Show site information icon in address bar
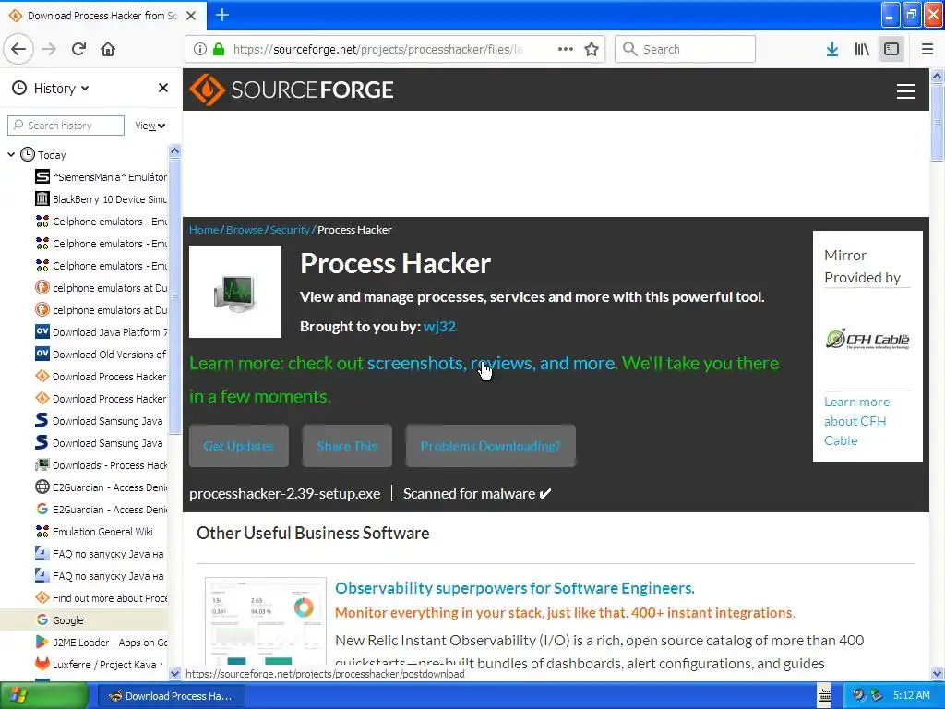945x709 pixels. point(200,49)
